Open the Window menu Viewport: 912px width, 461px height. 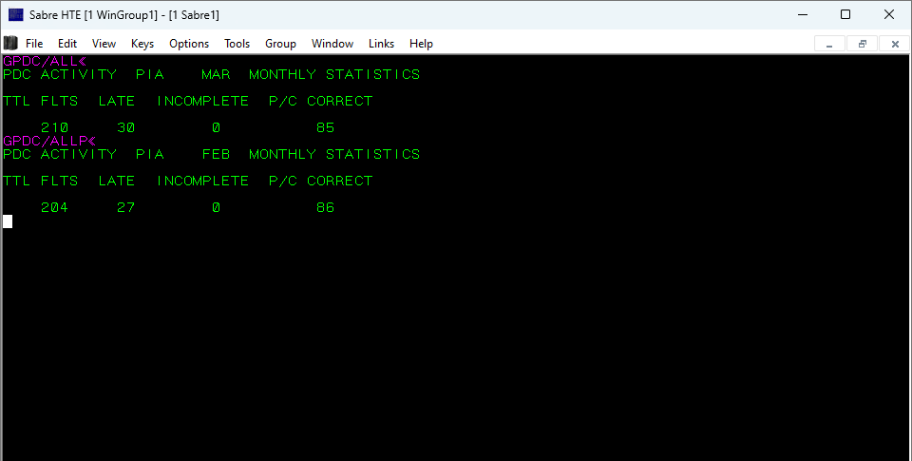(x=332, y=44)
